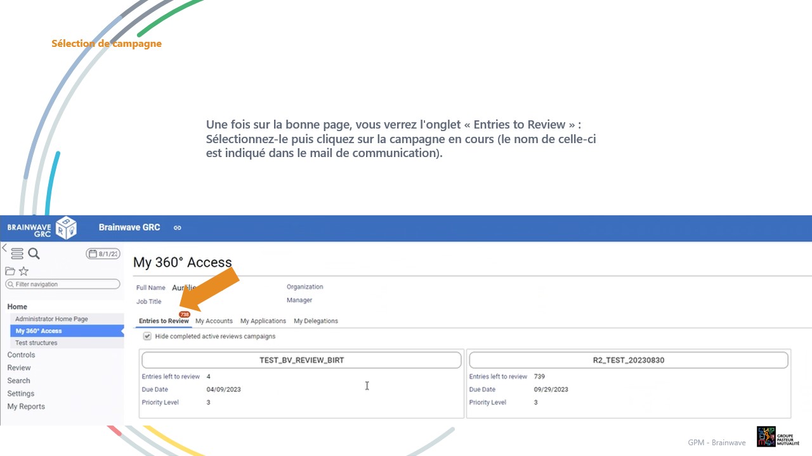Go to the My Delegations tab
This screenshot has width=812, height=456.
click(316, 321)
